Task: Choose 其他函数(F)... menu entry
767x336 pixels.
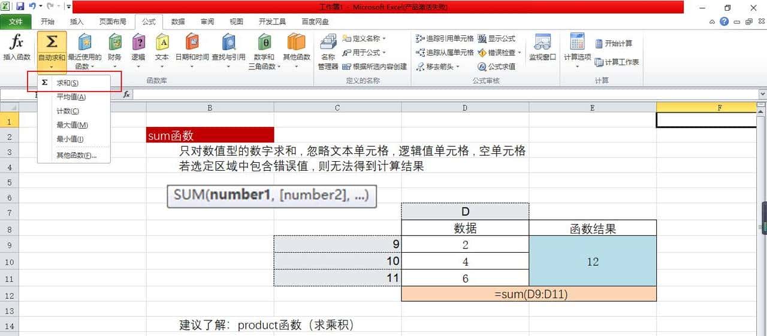Action: pos(74,156)
